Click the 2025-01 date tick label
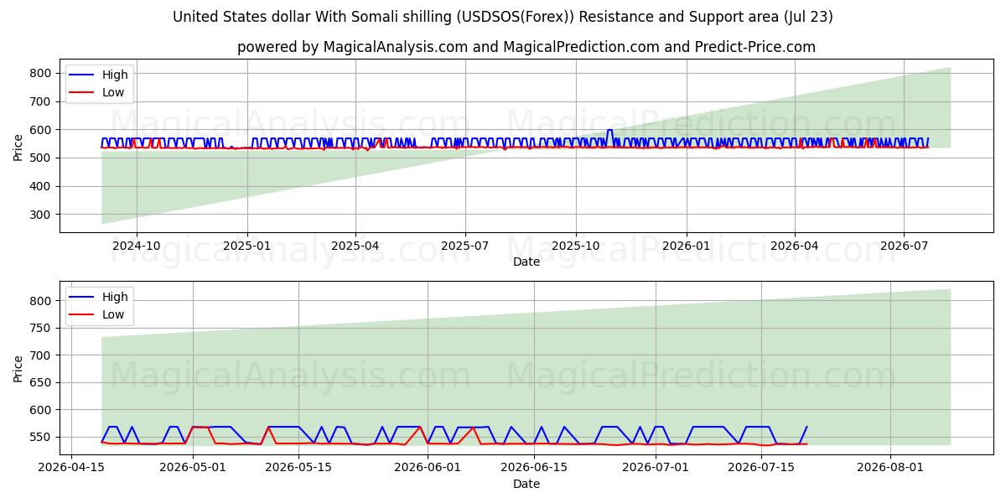Image resolution: width=1006 pixels, height=503 pixels. coord(246,246)
